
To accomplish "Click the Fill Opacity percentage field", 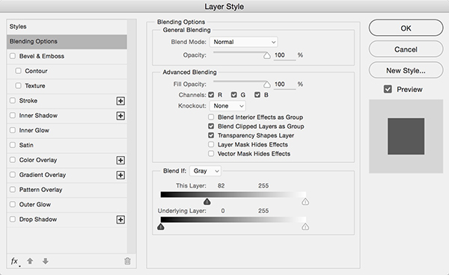I will [284, 84].
